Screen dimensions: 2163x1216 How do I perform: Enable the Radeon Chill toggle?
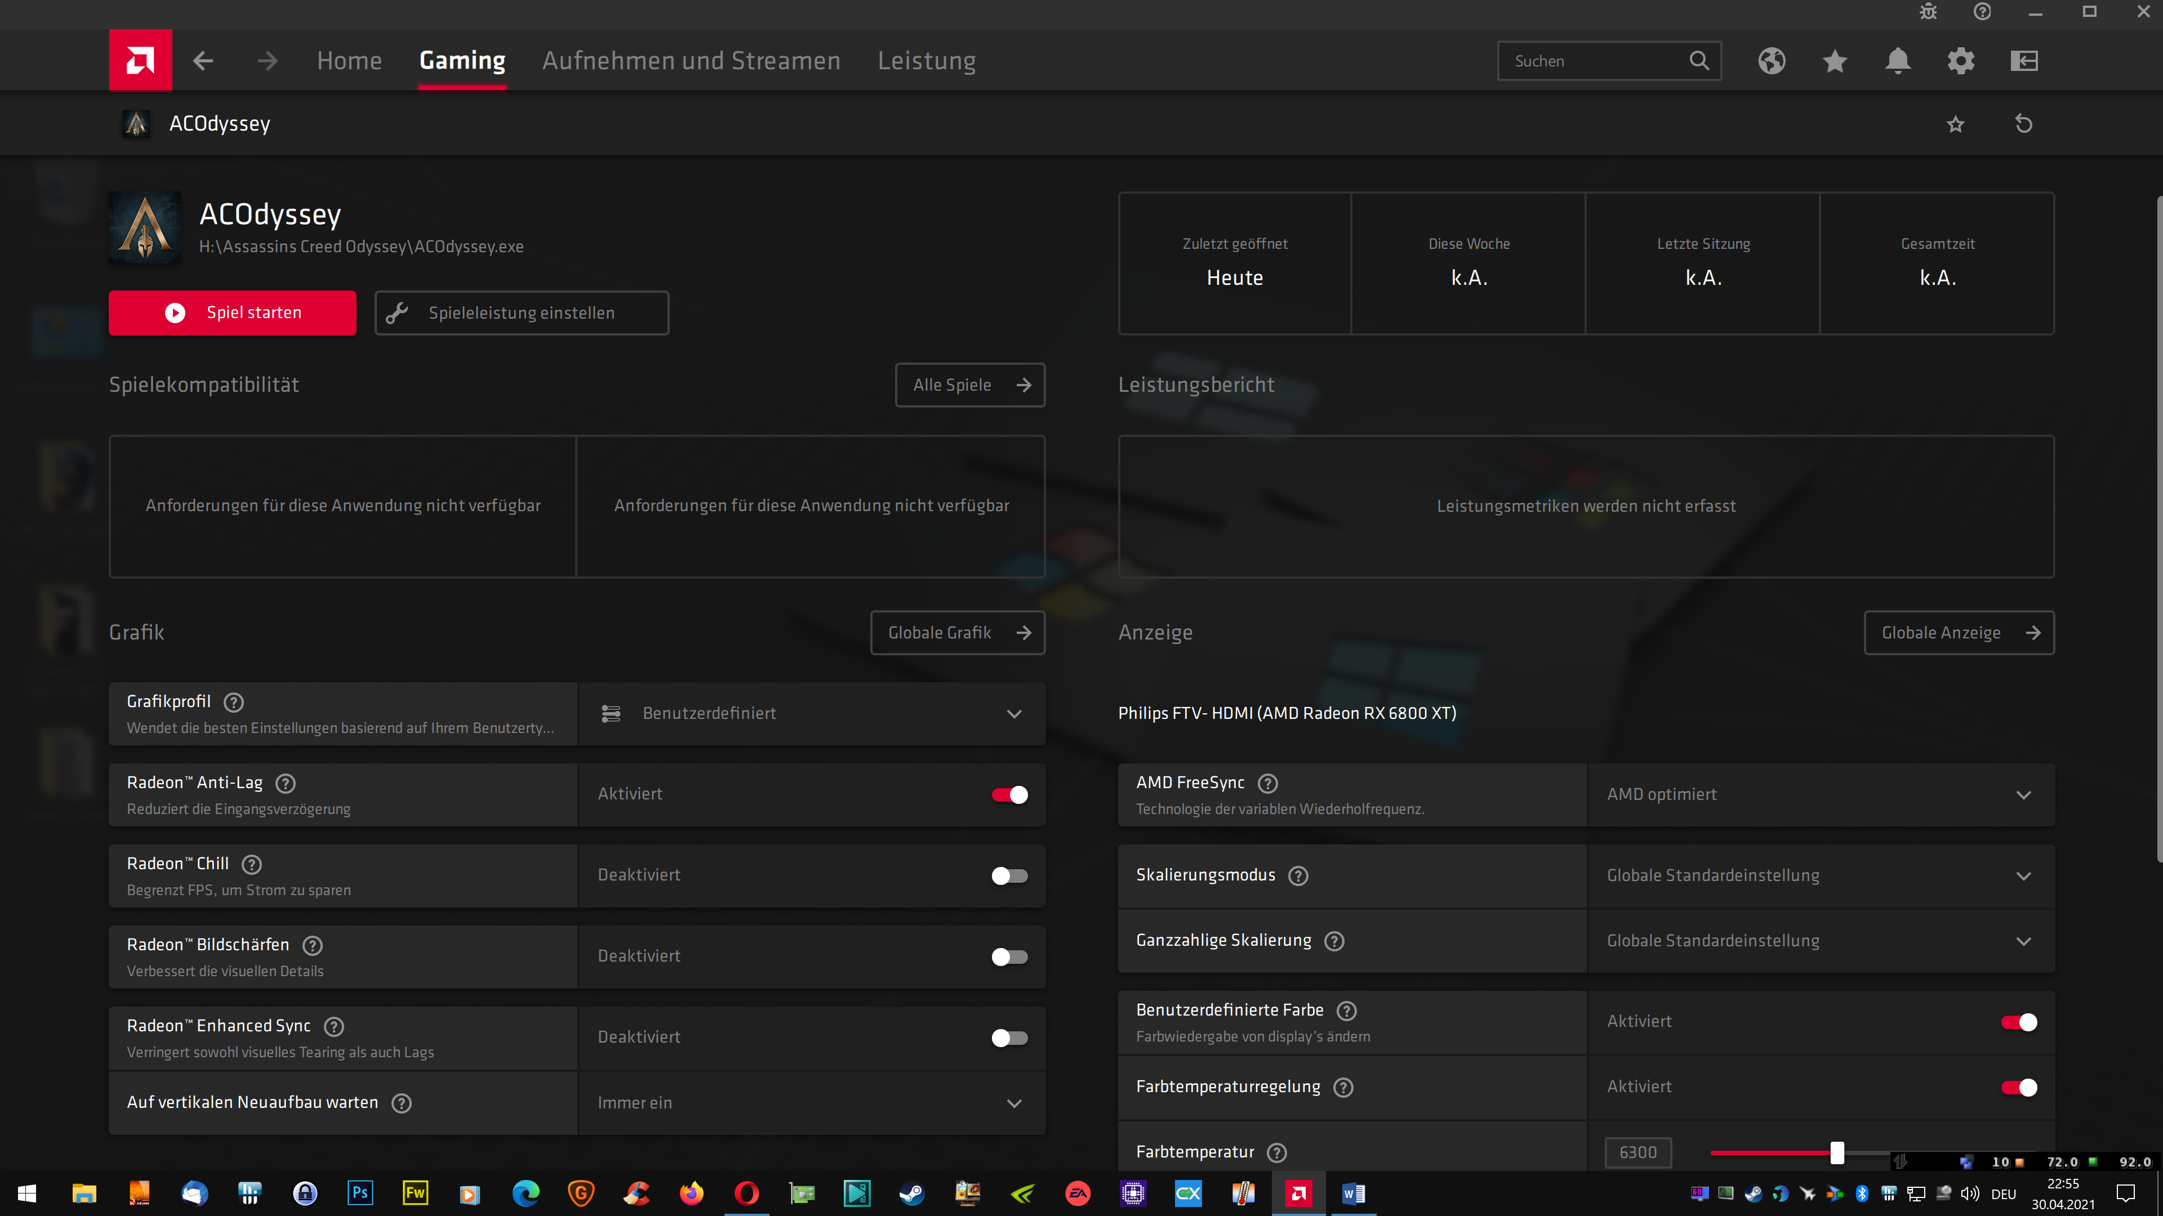click(1009, 875)
